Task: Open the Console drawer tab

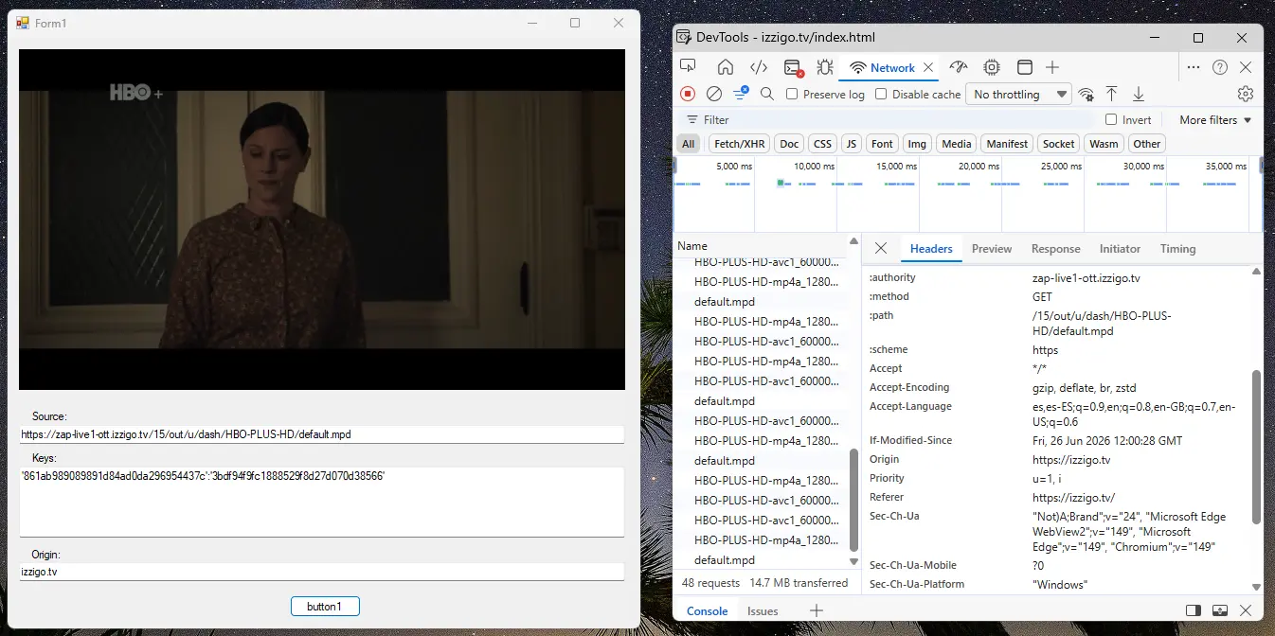Action: coord(707,610)
